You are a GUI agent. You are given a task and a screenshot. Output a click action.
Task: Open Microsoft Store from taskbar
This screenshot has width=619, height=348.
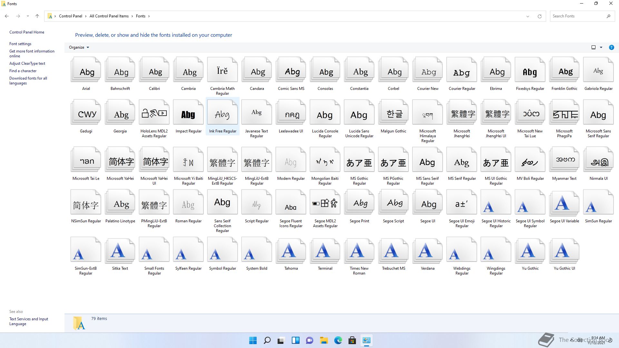pos(352,340)
